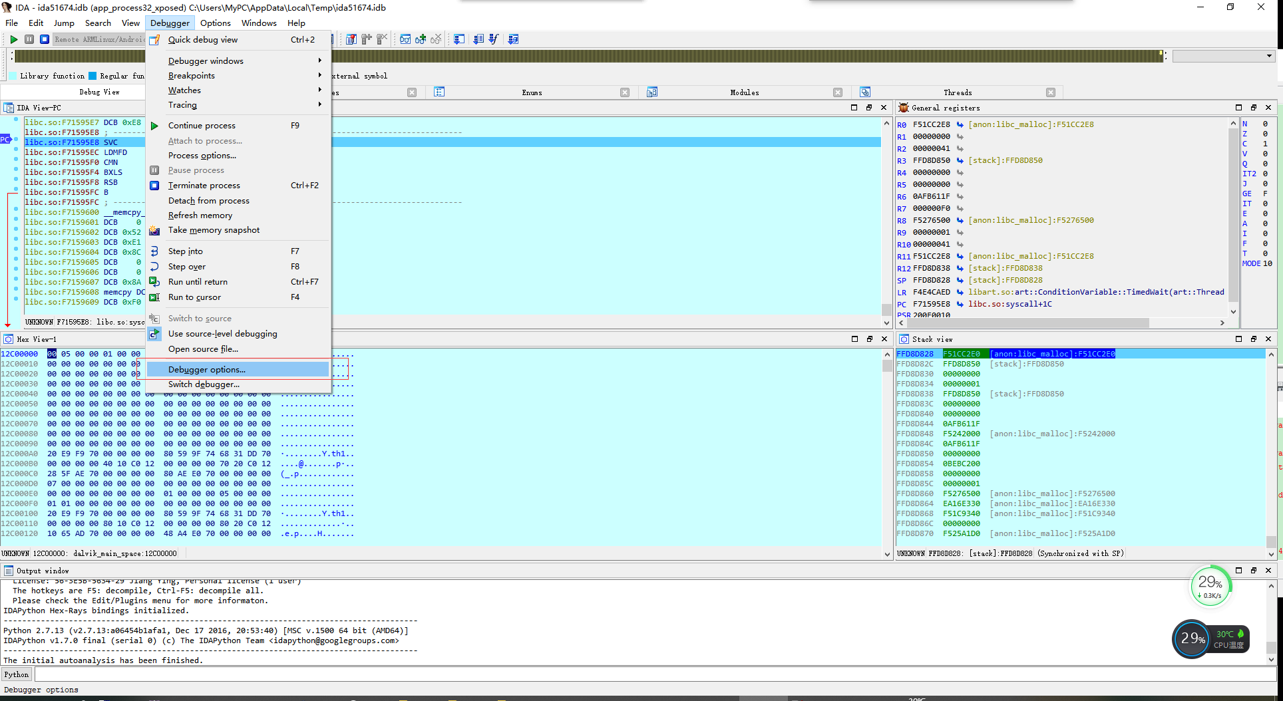Toggle the N flag value
The height and width of the screenshot is (701, 1283).
tap(1265, 124)
